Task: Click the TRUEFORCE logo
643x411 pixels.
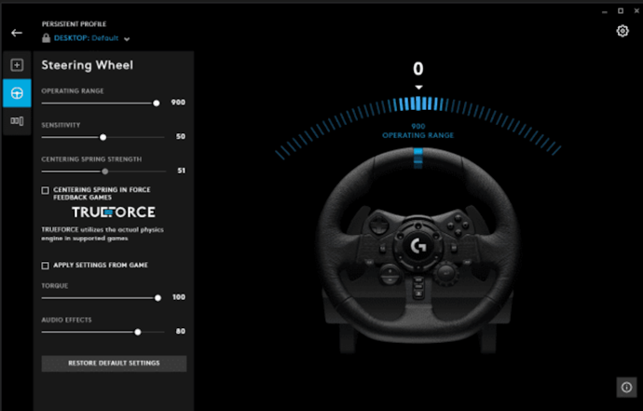Action: [x=114, y=212]
